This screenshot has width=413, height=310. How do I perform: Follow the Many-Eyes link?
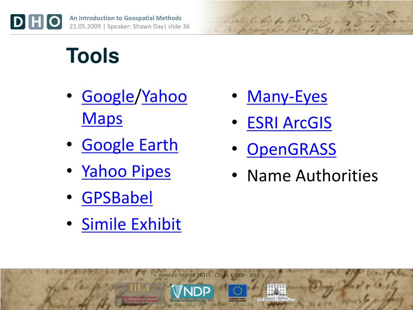287,97
